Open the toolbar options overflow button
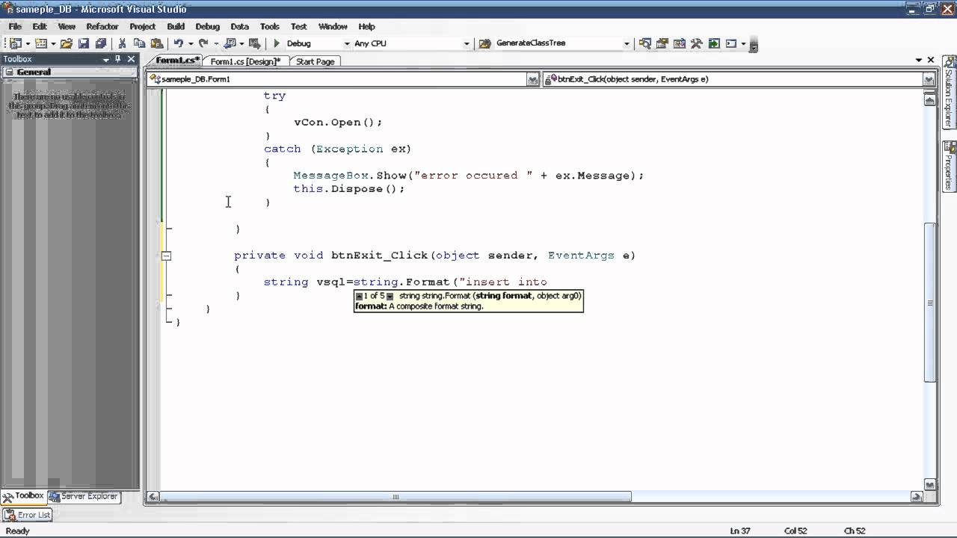Screen dimensions: 957x538 point(754,45)
